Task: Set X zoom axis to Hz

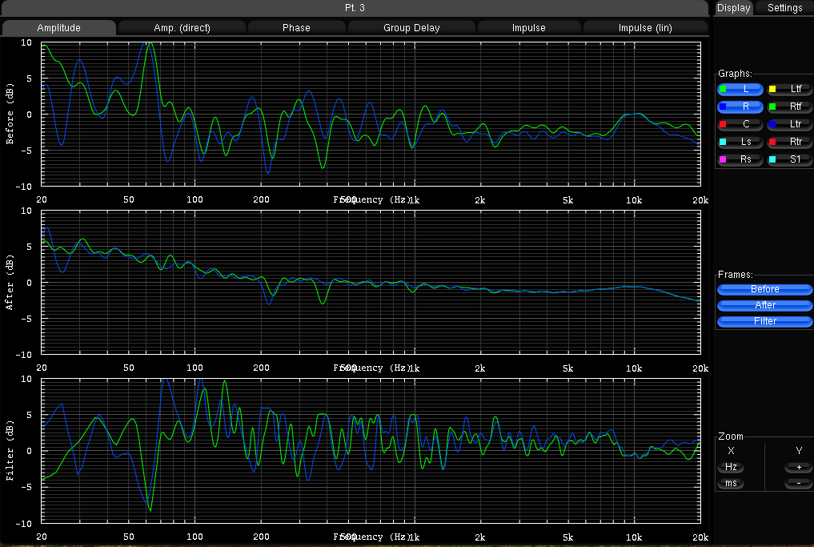Action: coord(731,467)
